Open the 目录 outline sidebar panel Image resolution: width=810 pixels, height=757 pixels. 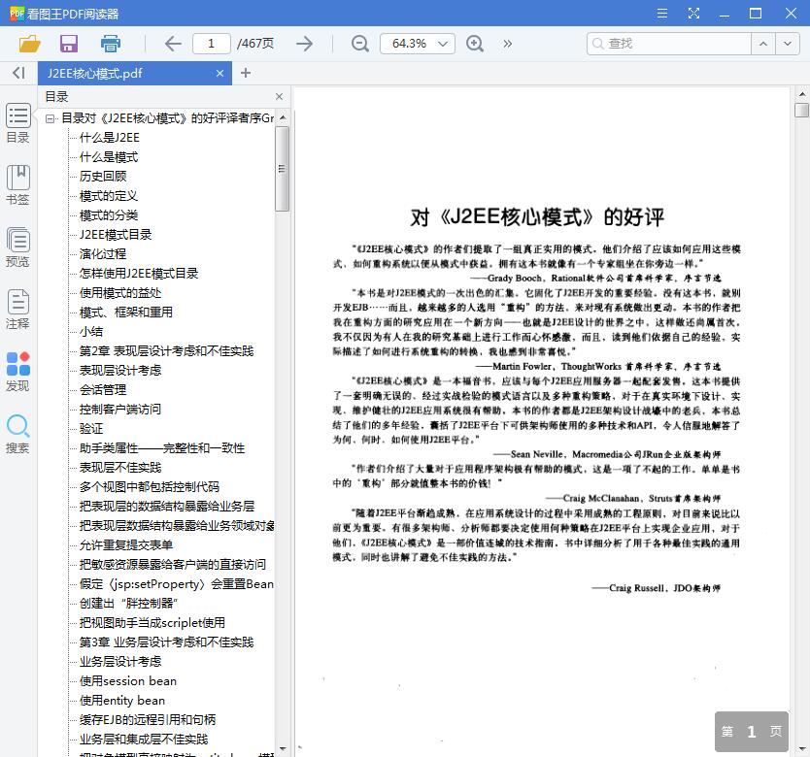coord(18,123)
